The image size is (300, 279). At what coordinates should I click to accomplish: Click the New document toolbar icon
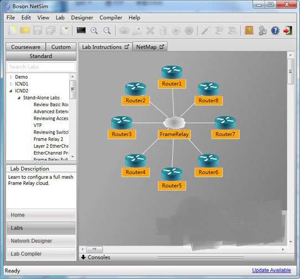(x=13, y=30)
